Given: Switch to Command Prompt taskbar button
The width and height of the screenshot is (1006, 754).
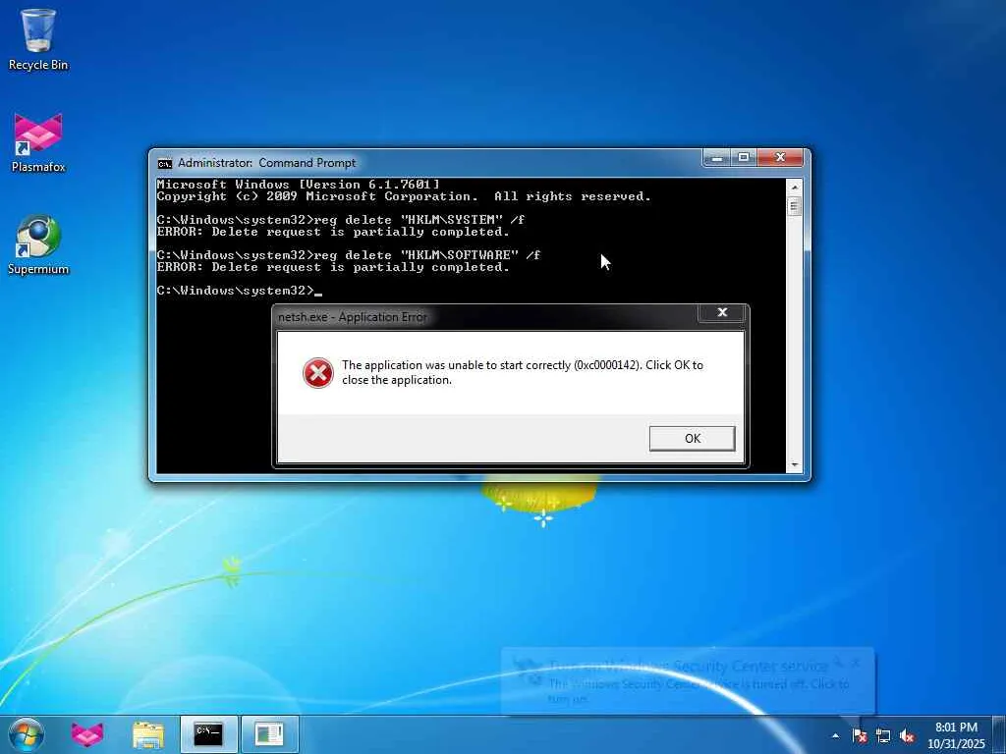Looking at the screenshot, I should tap(208, 734).
